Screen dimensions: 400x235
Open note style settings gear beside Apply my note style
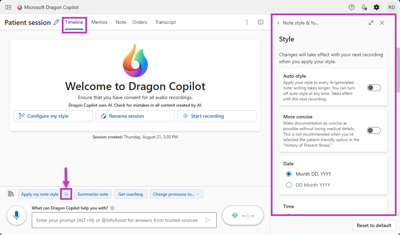tap(66, 194)
